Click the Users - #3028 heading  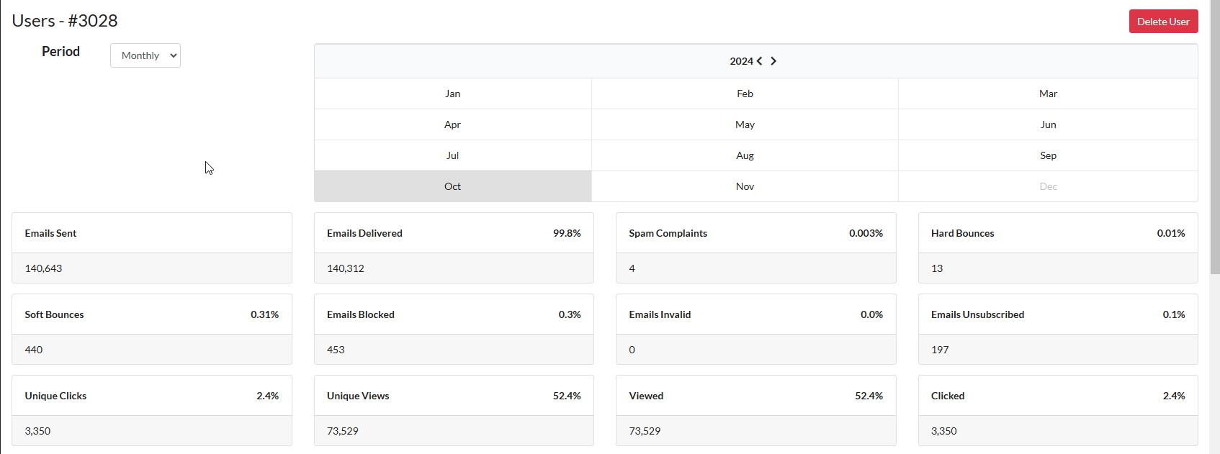coord(65,21)
